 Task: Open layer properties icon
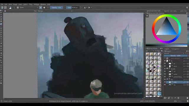coord(178,98)
